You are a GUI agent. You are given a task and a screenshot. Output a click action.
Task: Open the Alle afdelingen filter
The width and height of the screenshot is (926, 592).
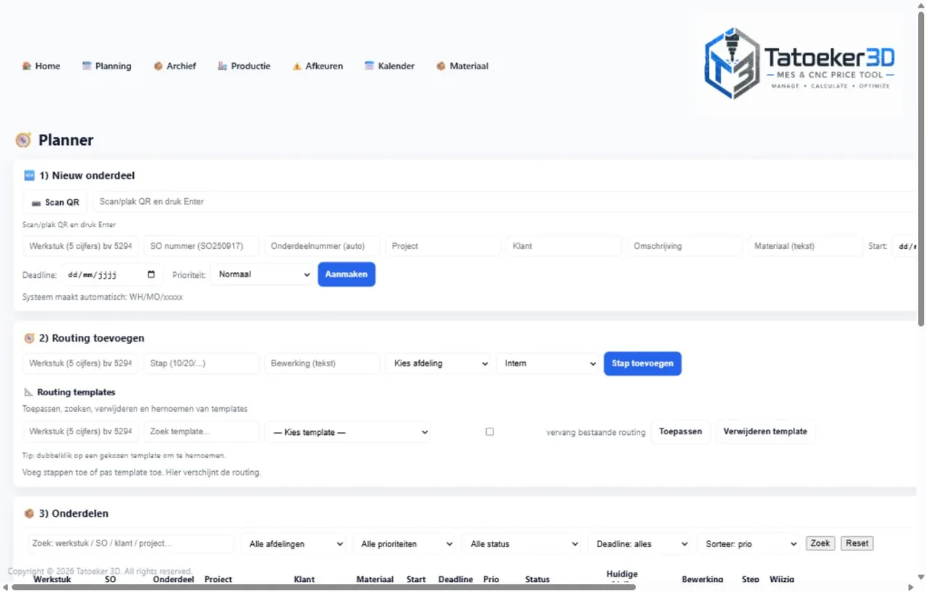[294, 544]
